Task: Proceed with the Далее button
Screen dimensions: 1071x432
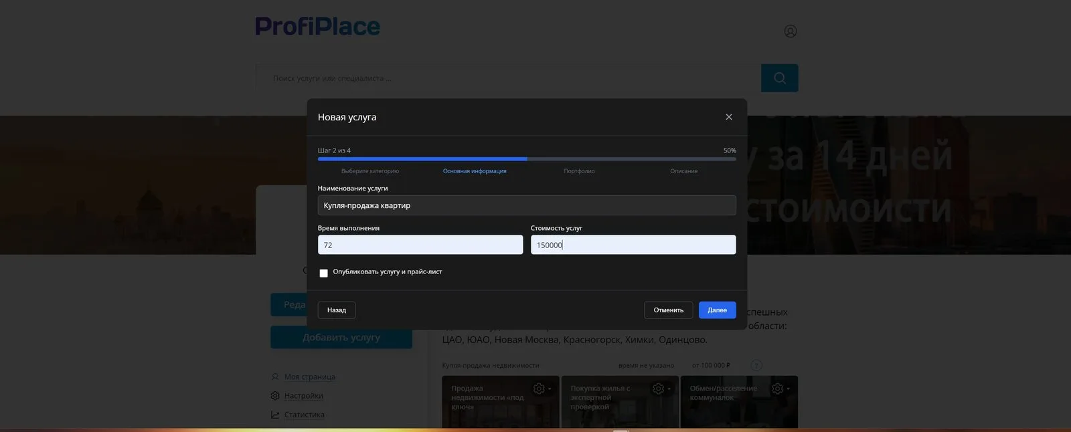Action: coord(718,310)
